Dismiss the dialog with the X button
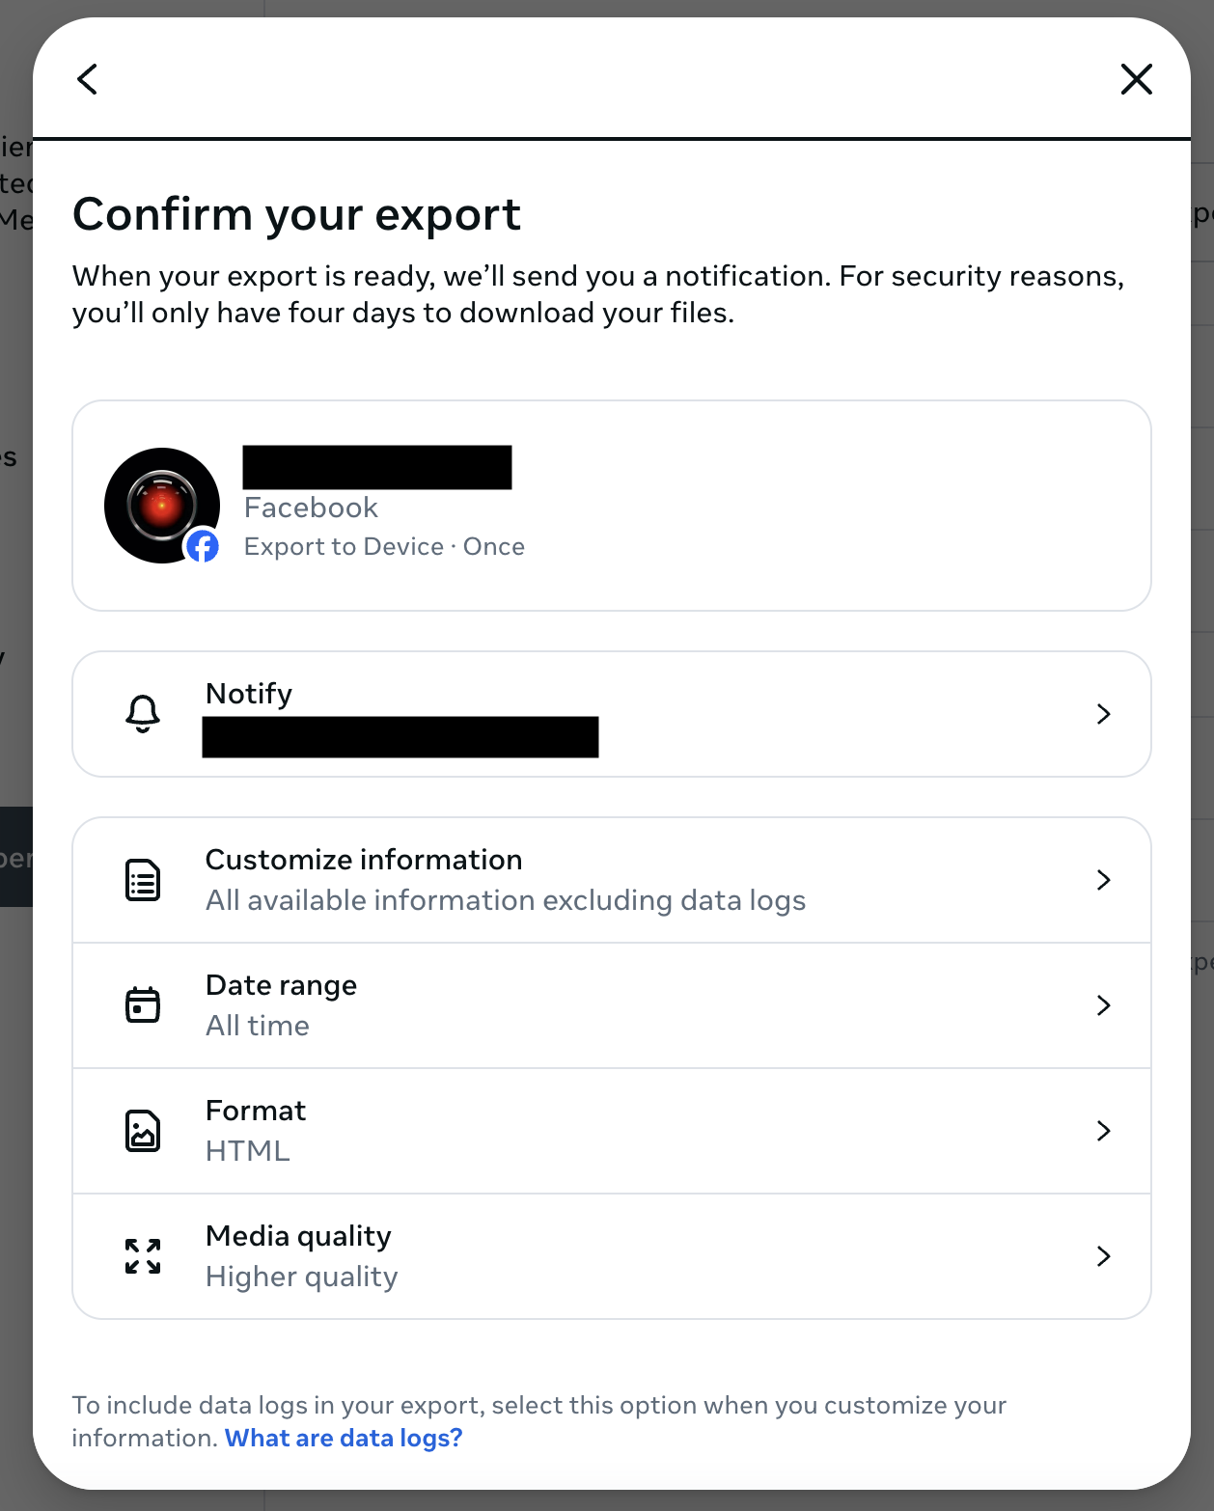1214x1511 pixels. [1136, 79]
